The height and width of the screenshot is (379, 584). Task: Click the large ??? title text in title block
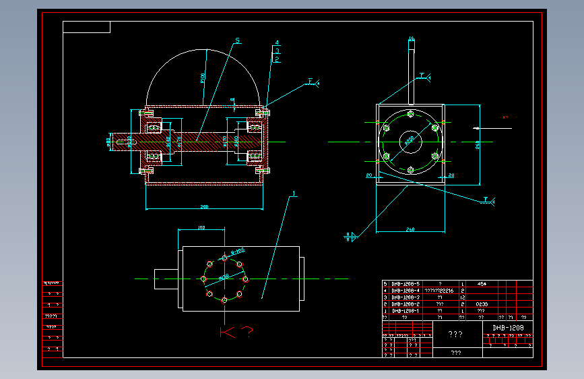455,334
